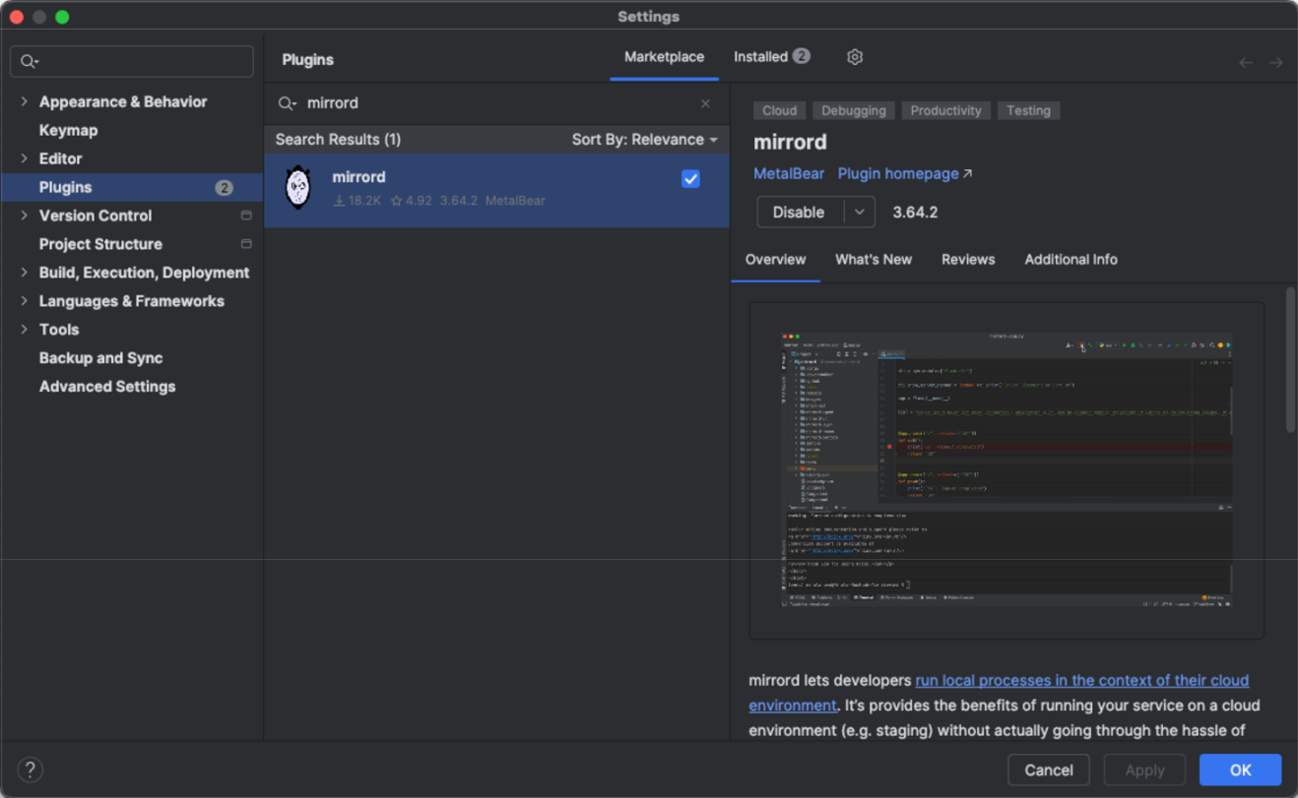Open the help question mark button

[x=31, y=769]
